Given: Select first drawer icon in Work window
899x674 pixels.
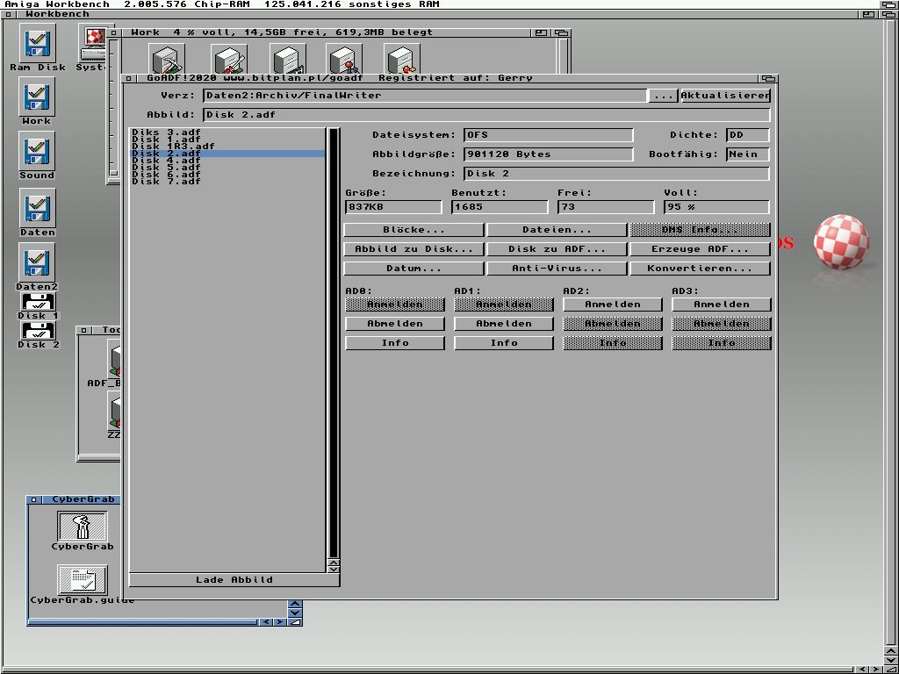Looking at the screenshot, I should click(168, 59).
